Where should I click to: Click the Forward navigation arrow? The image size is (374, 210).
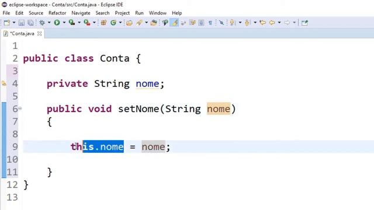click(x=287, y=23)
